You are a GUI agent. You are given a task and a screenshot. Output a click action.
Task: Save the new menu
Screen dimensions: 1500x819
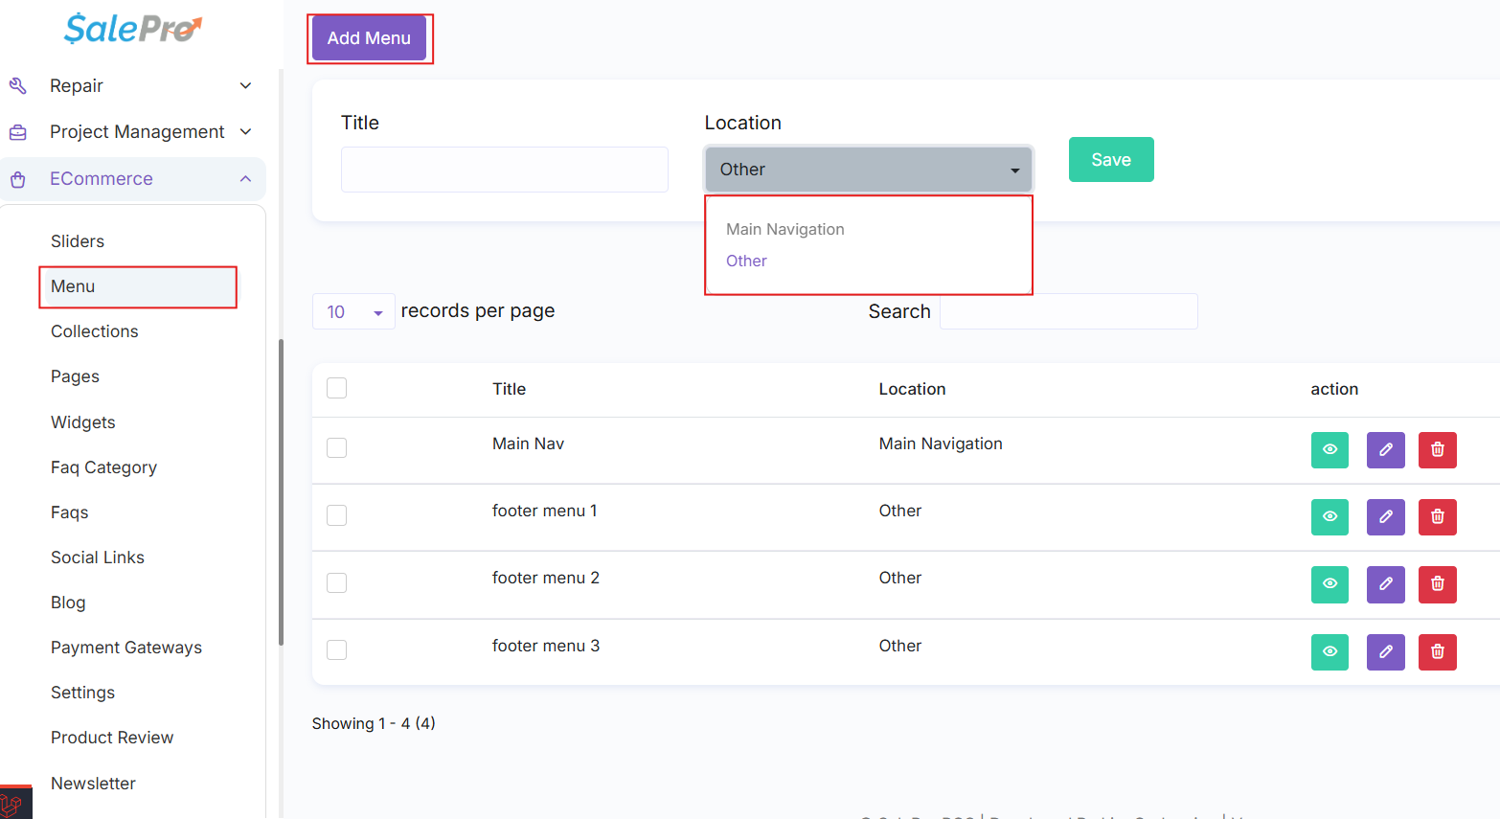1111,159
